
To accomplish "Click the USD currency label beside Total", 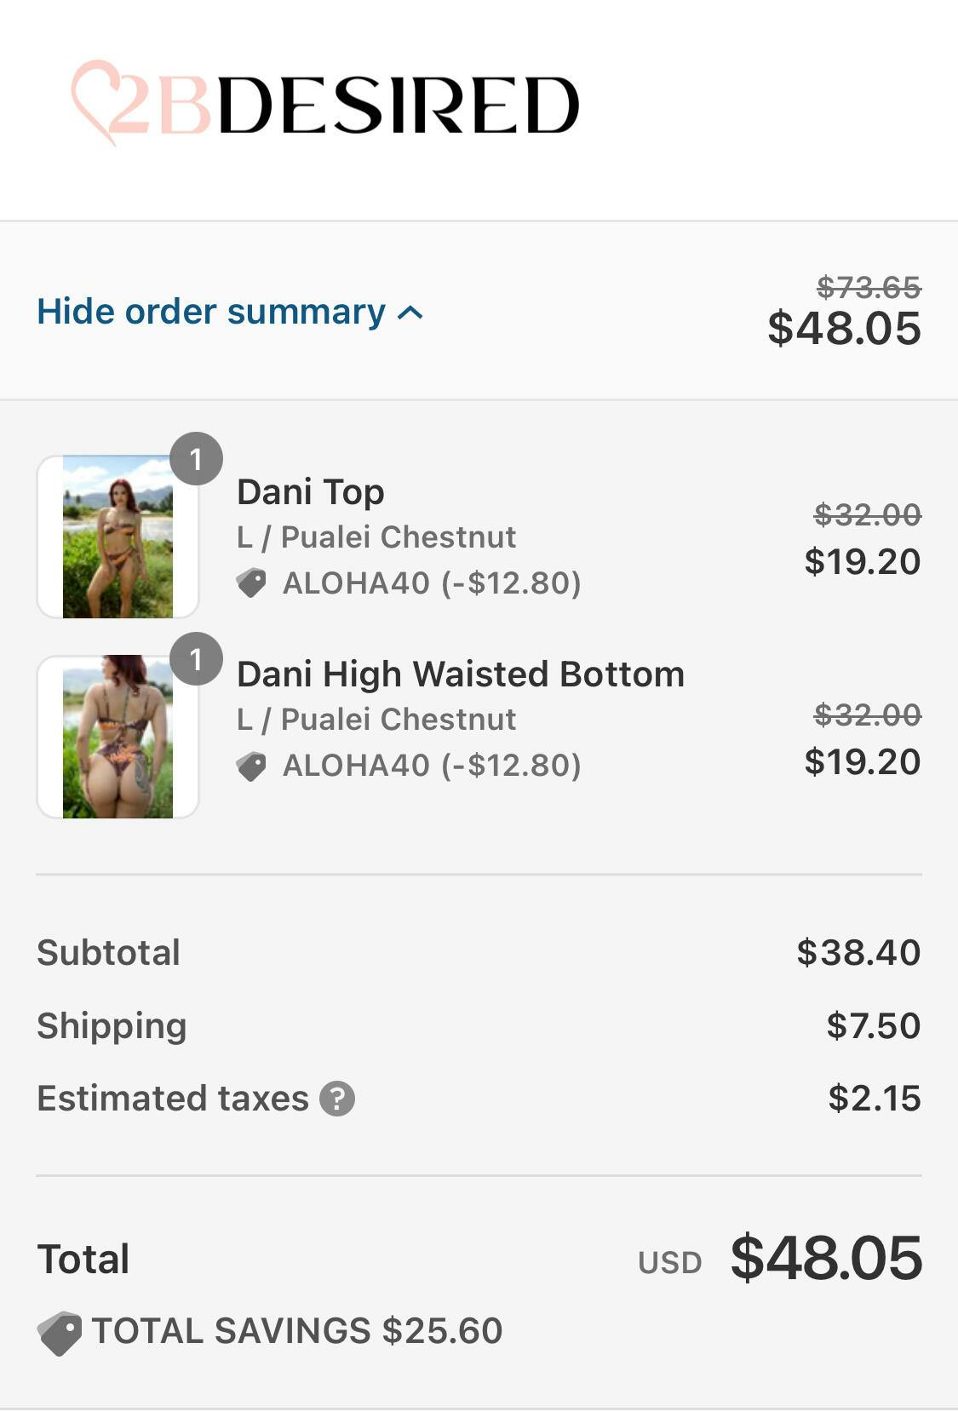I will [670, 1262].
